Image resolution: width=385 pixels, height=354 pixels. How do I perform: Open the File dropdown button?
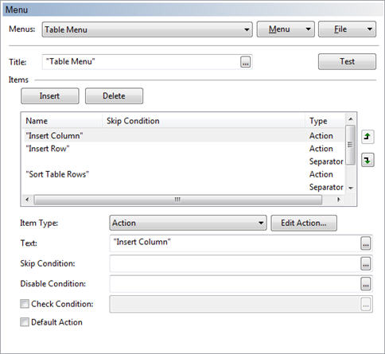click(347, 29)
